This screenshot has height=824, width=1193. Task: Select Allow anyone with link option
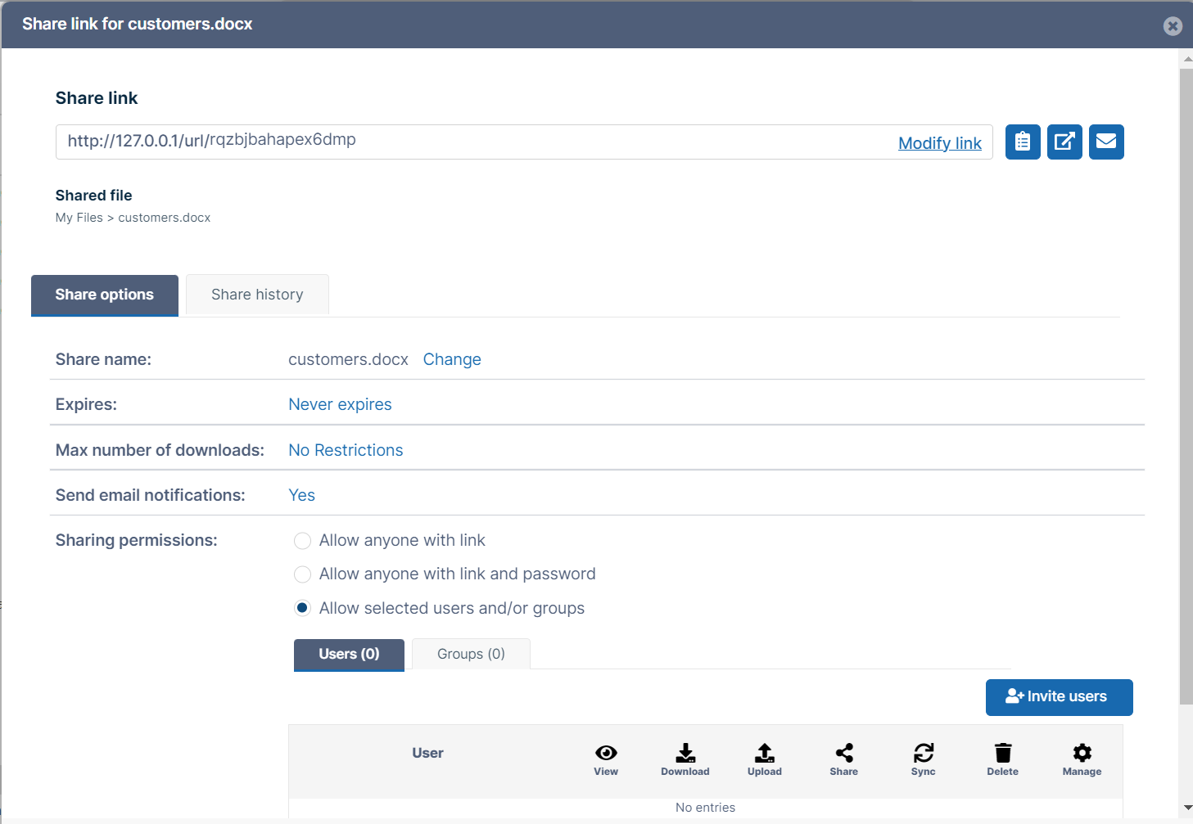click(302, 541)
